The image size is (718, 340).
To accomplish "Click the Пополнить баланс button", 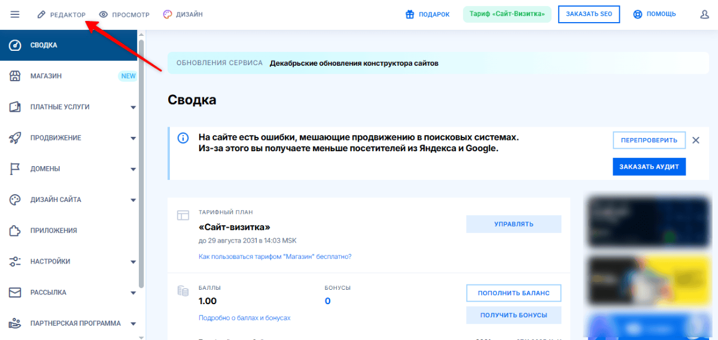I will pyautogui.click(x=513, y=293).
